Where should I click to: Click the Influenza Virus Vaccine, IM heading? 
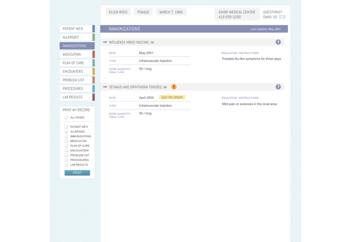[x=131, y=42]
